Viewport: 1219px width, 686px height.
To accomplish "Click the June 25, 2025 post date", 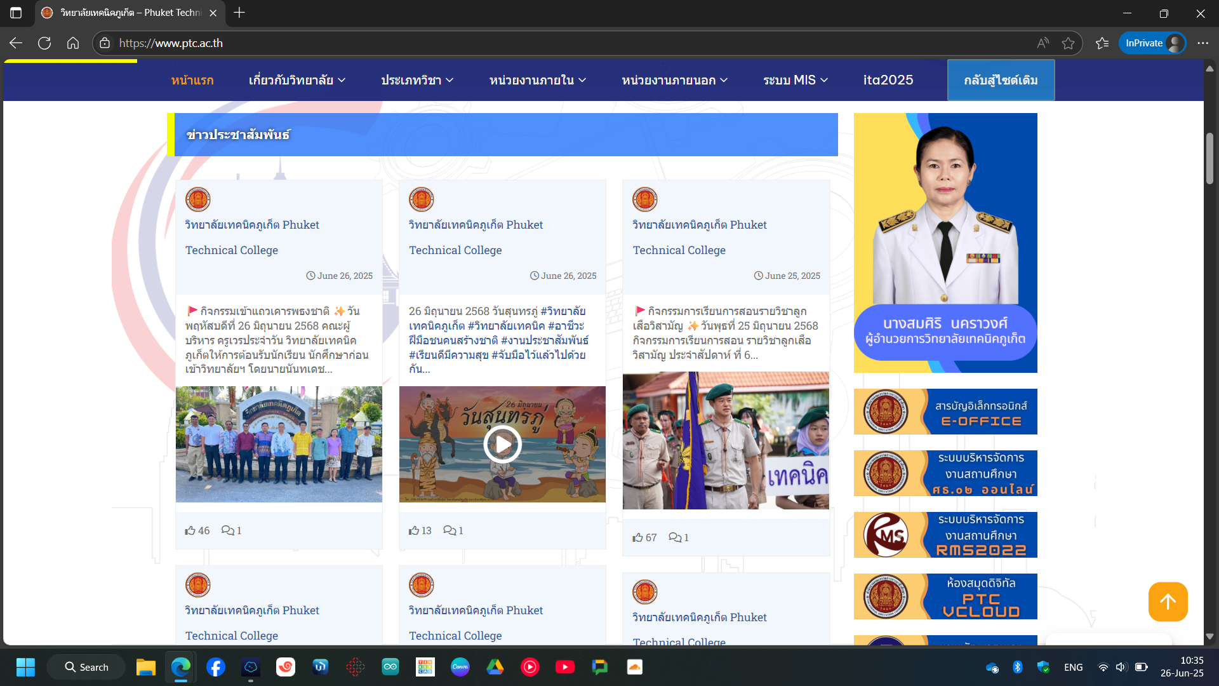I will click(x=787, y=276).
